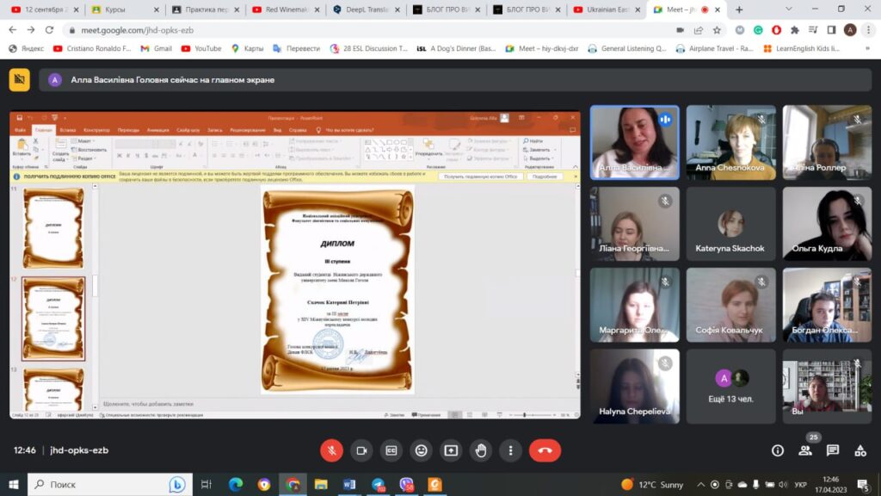
Task: Open the three-dot more options menu
Action: [511, 450]
